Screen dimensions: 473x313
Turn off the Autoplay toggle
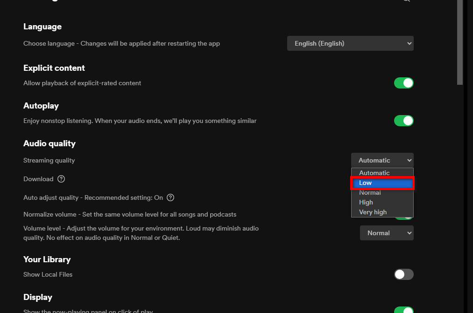pos(403,121)
